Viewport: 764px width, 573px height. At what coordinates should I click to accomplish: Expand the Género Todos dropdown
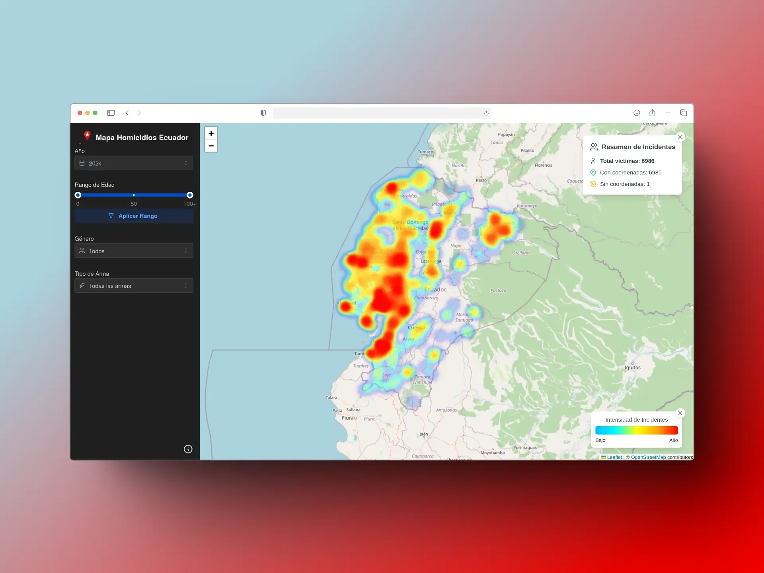(134, 251)
